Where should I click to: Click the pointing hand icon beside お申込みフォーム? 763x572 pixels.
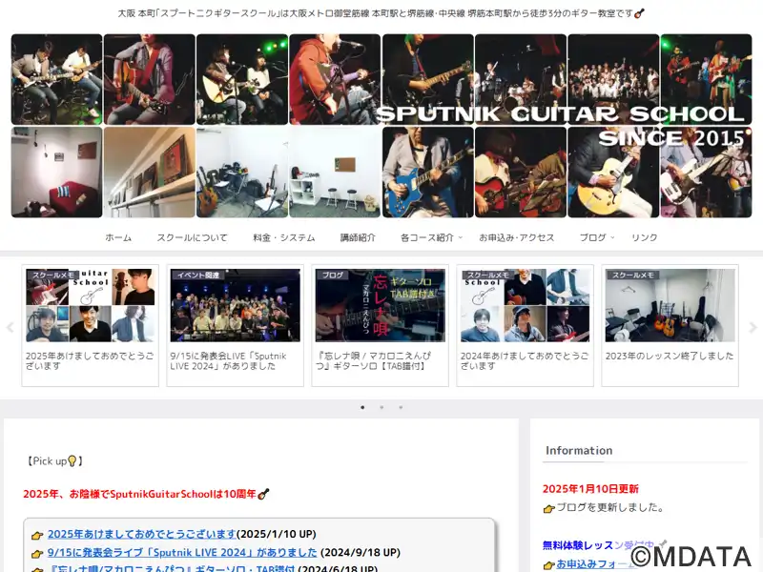coord(549,565)
